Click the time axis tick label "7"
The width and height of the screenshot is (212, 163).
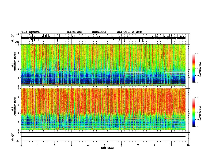tap(138, 145)
